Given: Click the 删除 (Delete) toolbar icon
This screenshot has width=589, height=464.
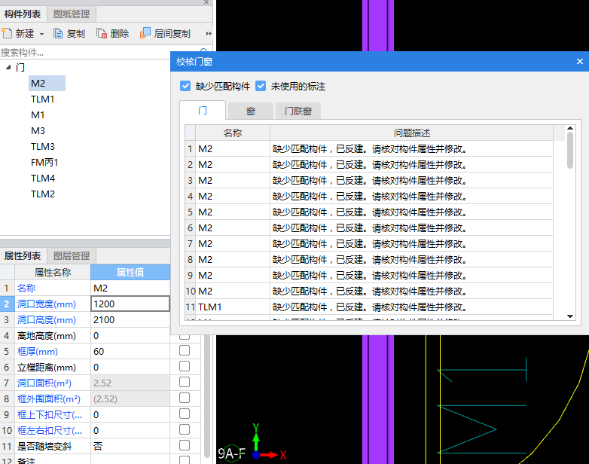Looking at the screenshot, I should [102, 34].
